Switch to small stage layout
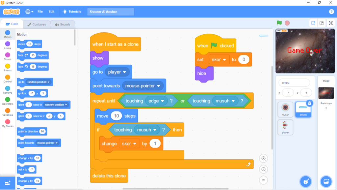 point(313,23)
